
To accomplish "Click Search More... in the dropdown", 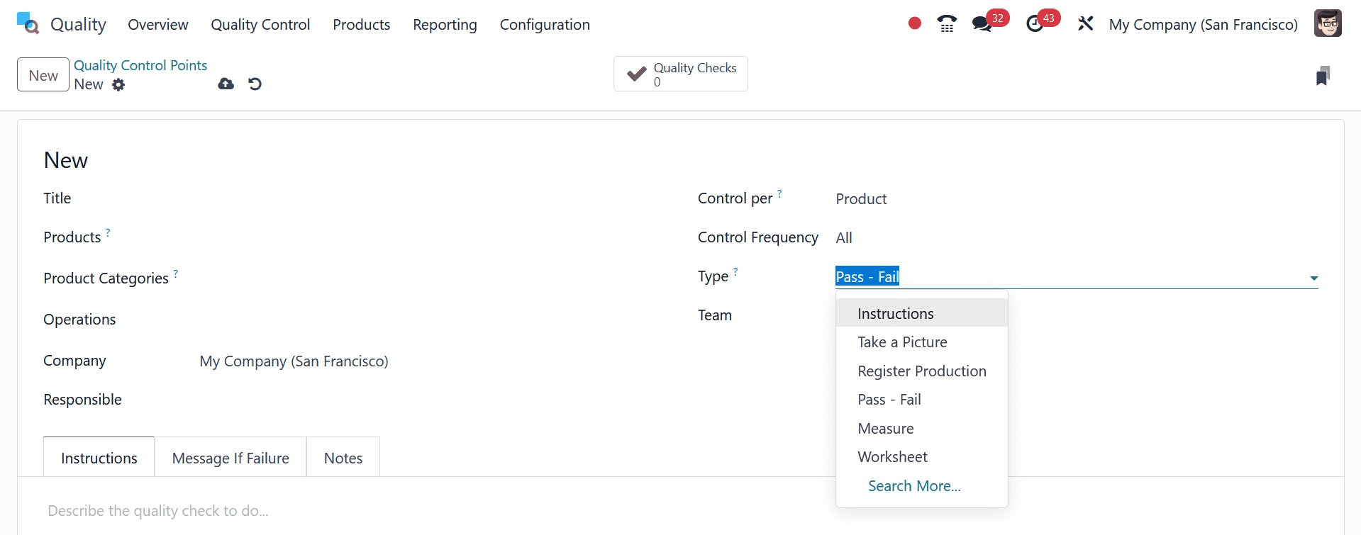I will 914,486.
